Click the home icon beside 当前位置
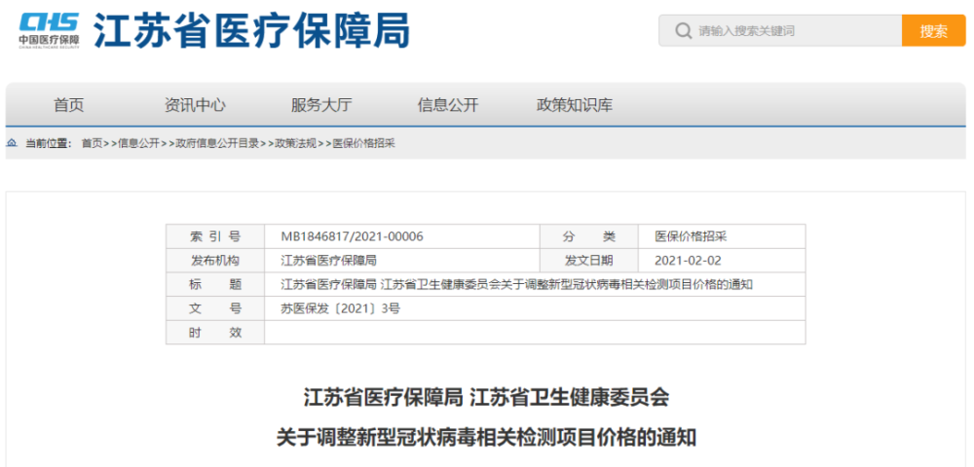Screen dimensions: 974x467 11,143
